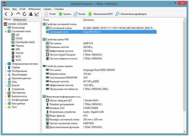189x136 pixels.
Task: Click the Устройства tree icon
Action: click(9, 89)
